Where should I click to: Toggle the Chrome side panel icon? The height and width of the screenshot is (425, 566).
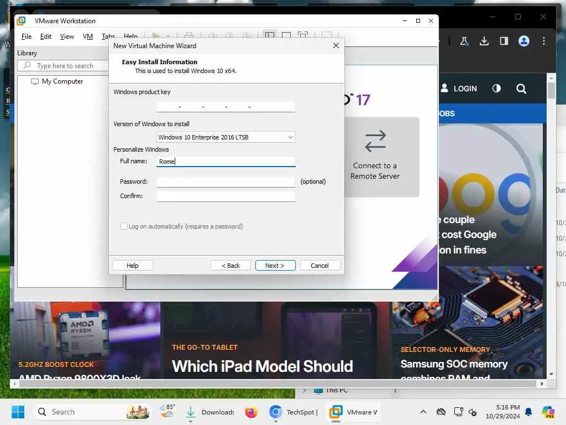[x=504, y=41]
